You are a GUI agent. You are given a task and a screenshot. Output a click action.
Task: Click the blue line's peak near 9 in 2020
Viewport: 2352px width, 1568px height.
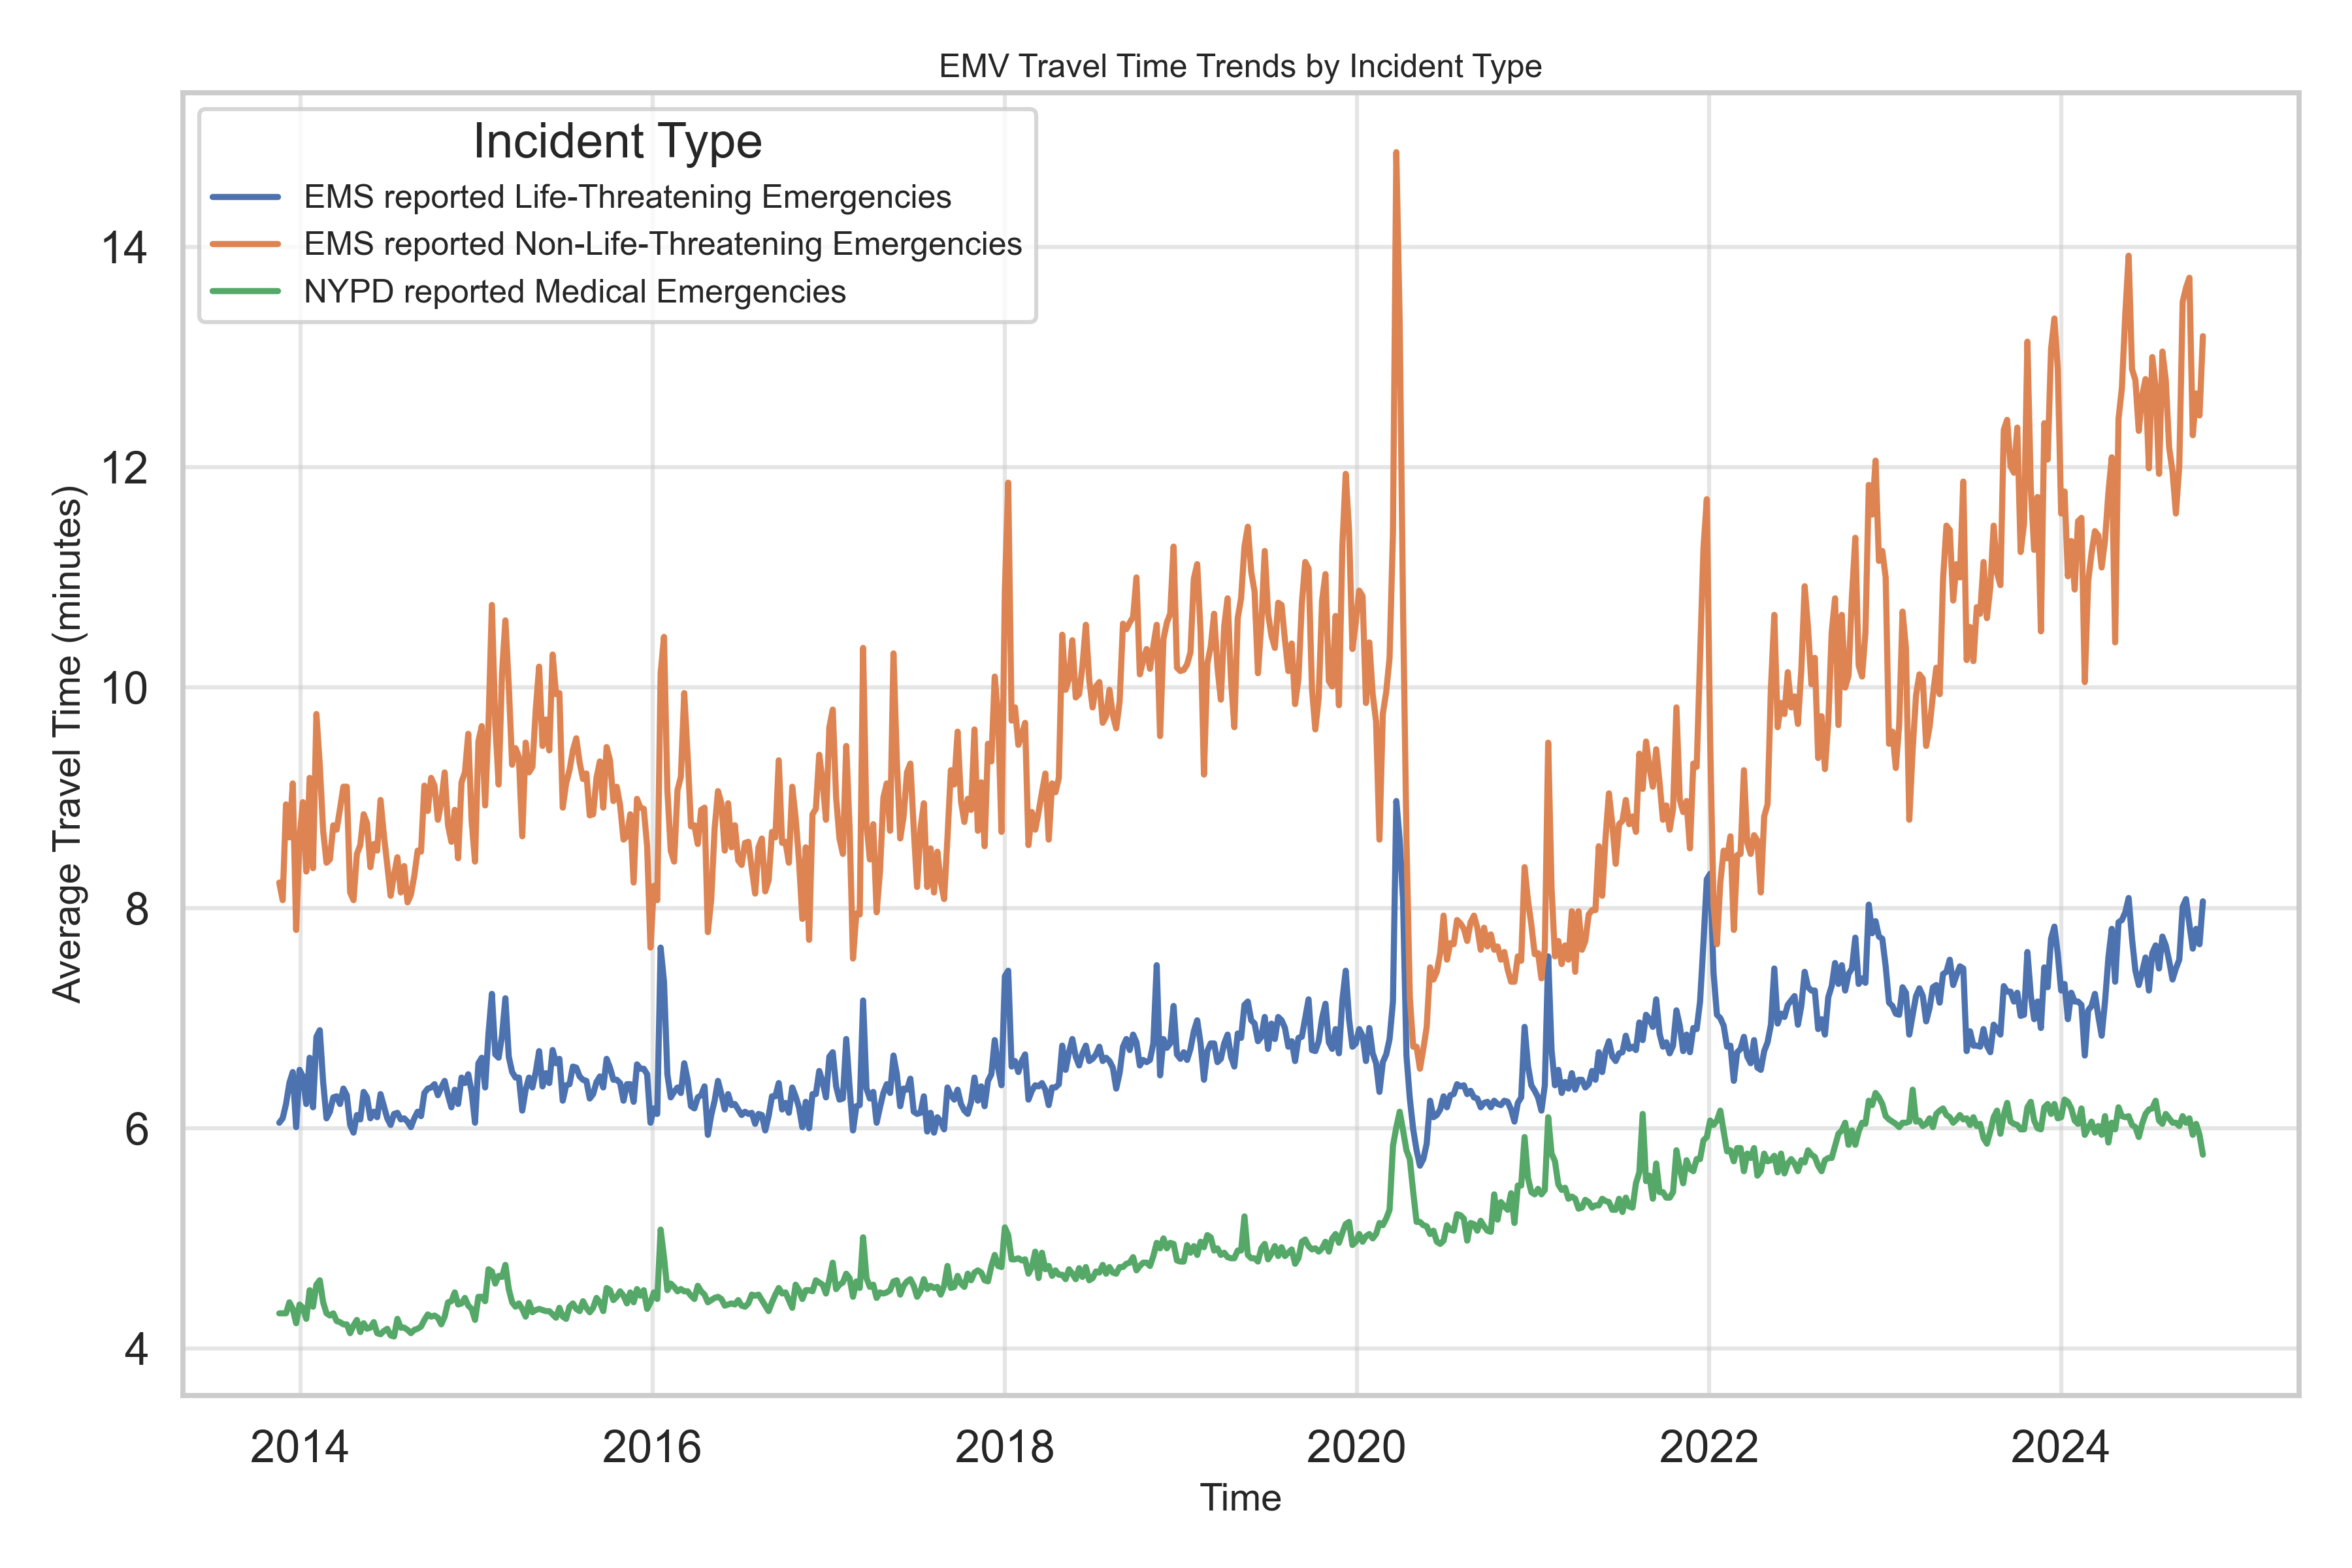coord(1396,801)
